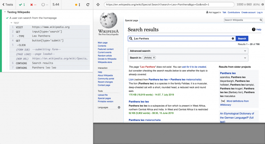Click the Leo Panthera search input
This screenshot has height=144, width=265.
(x=182, y=39)
